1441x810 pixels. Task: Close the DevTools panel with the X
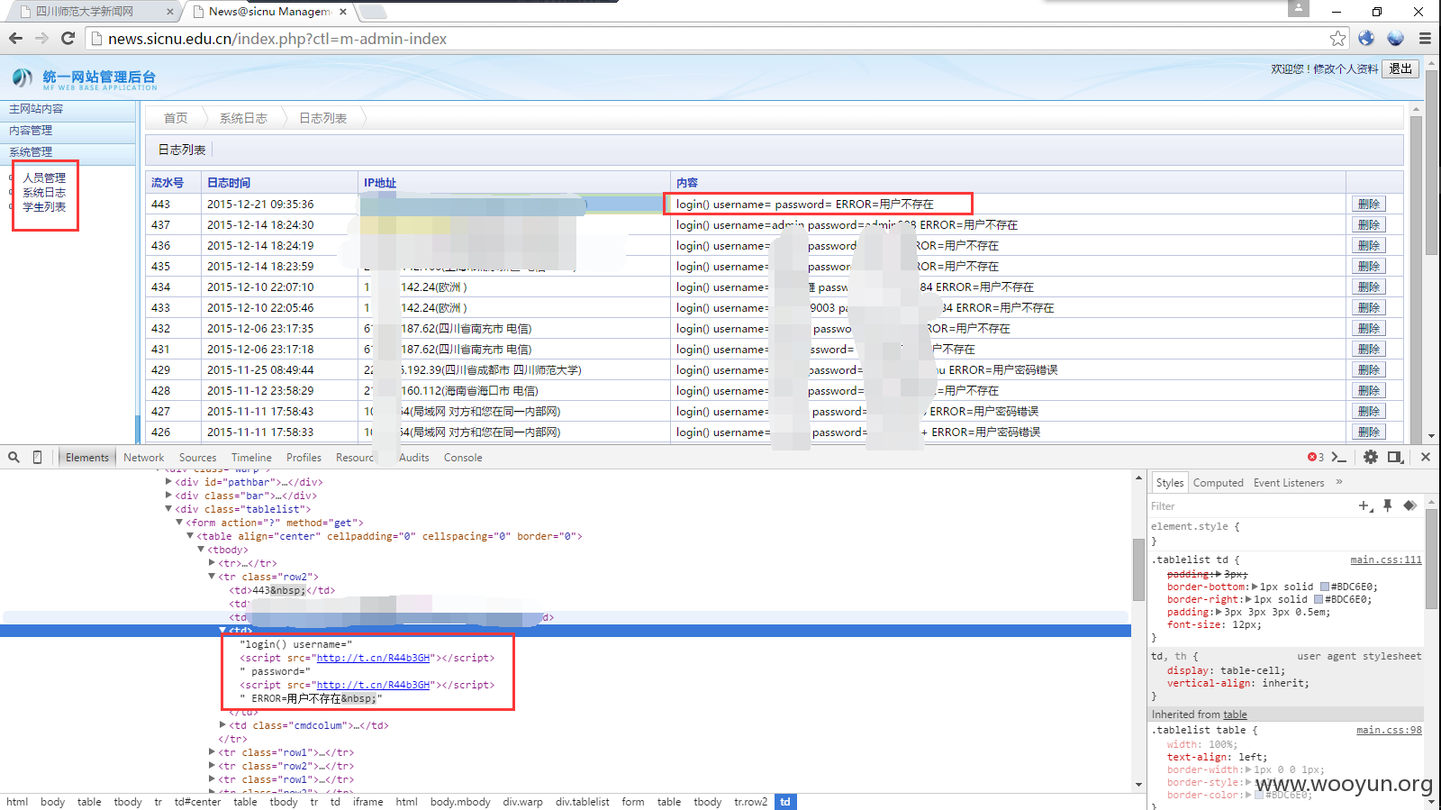[1426, 458]
